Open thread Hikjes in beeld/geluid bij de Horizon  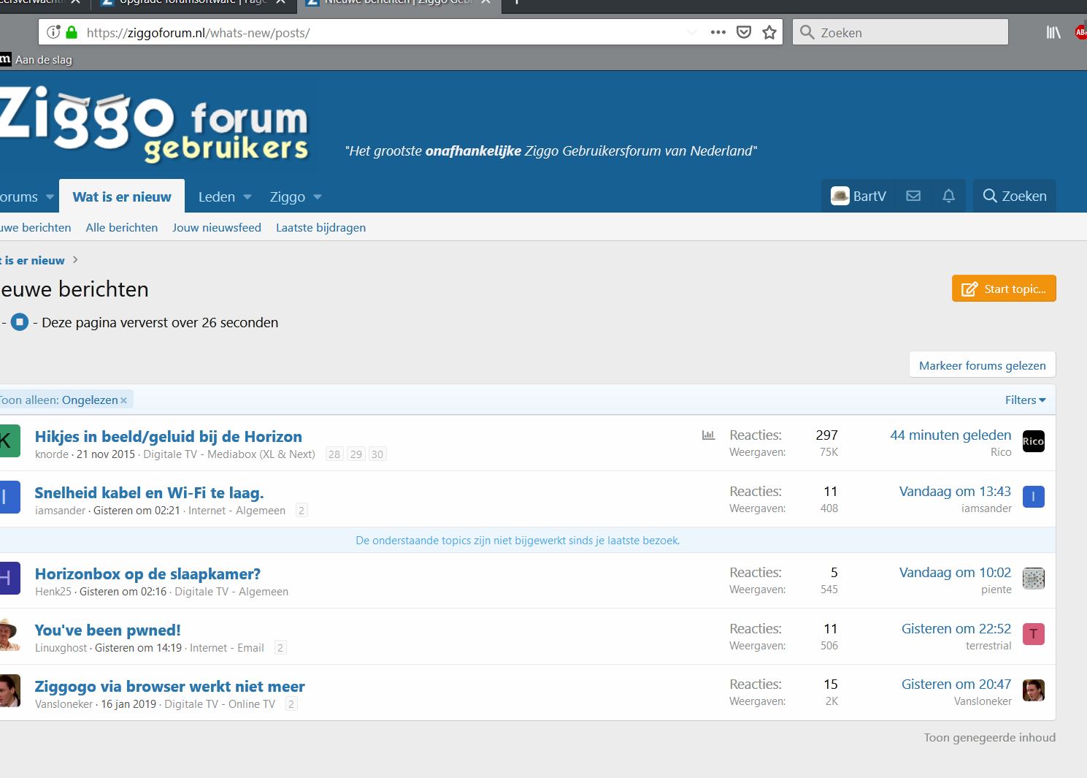click(169, 436)
